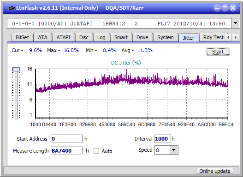Click the Measure Length input field

click(66, 151)
